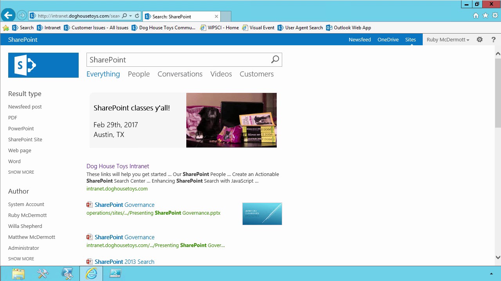Switch to the People search vertical
The image size is (501, 281).
(139, 74)
